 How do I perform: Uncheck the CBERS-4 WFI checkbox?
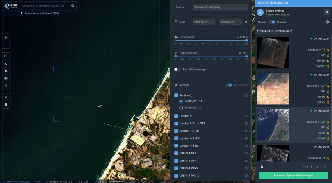[176, 161]
